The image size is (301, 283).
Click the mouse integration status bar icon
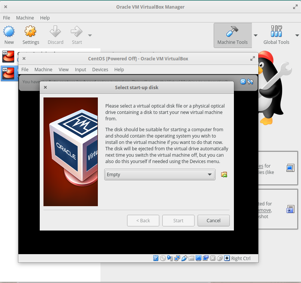coord(220,258)
